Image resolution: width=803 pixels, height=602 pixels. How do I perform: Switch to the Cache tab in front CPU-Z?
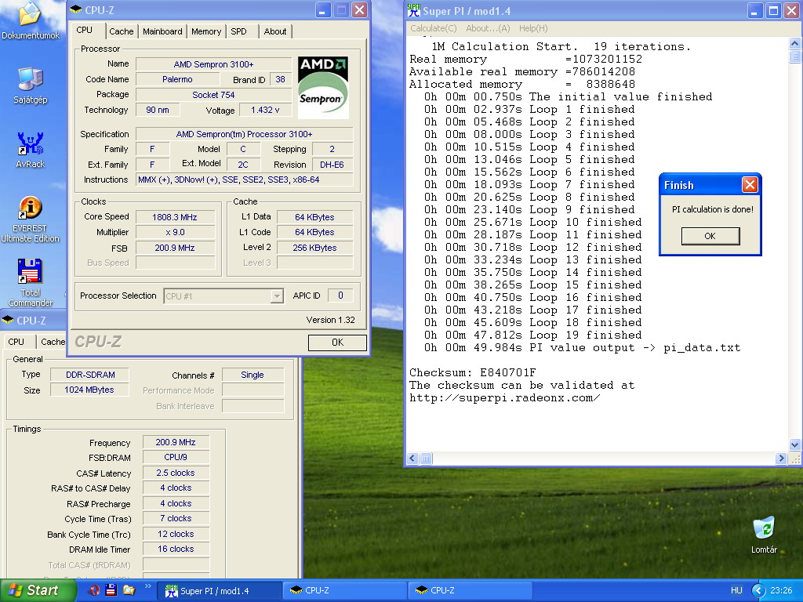coord(122,31)
